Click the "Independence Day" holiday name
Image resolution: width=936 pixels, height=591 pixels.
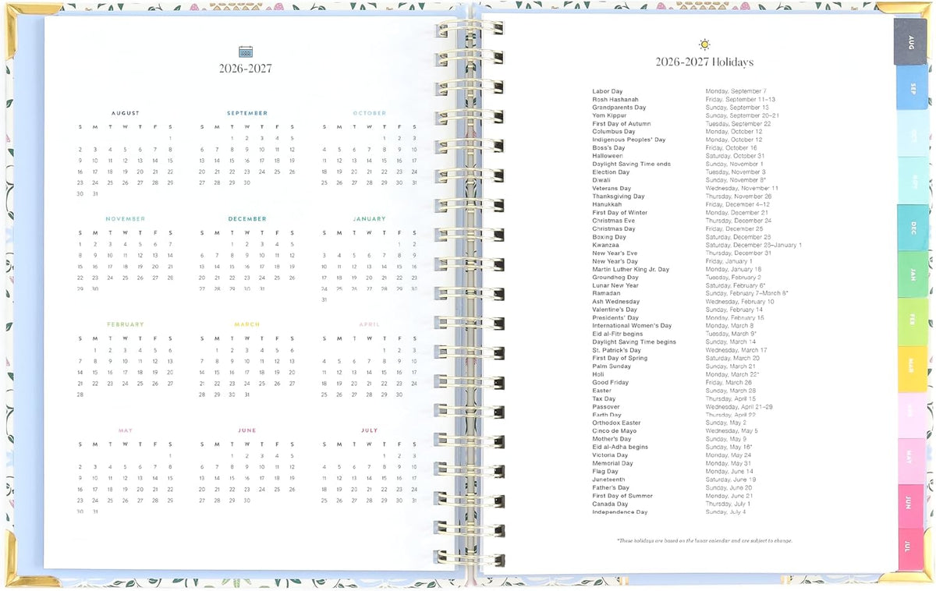pyautogui.click(x=620, y=512)
